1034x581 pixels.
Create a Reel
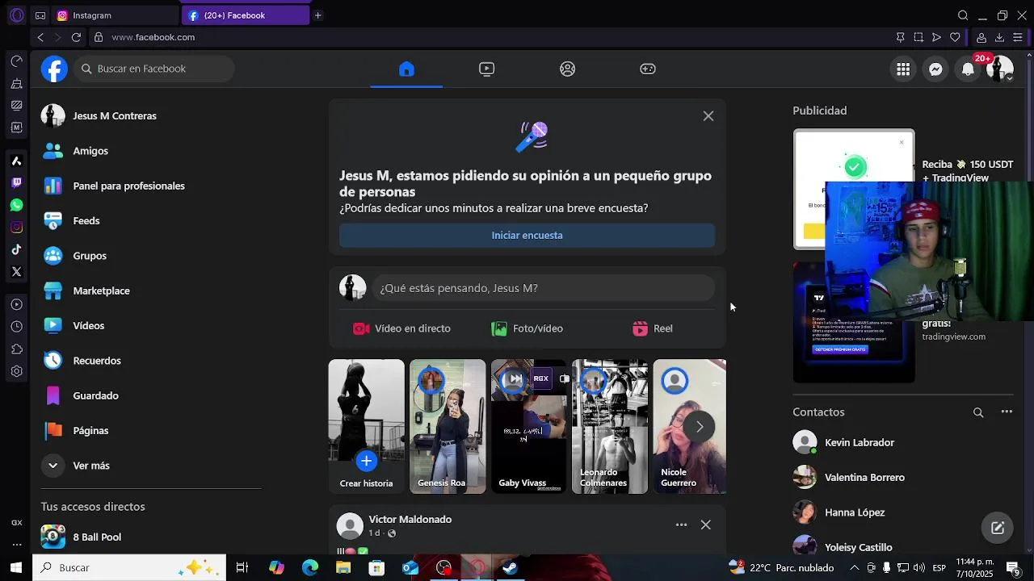tap(653, 328)
